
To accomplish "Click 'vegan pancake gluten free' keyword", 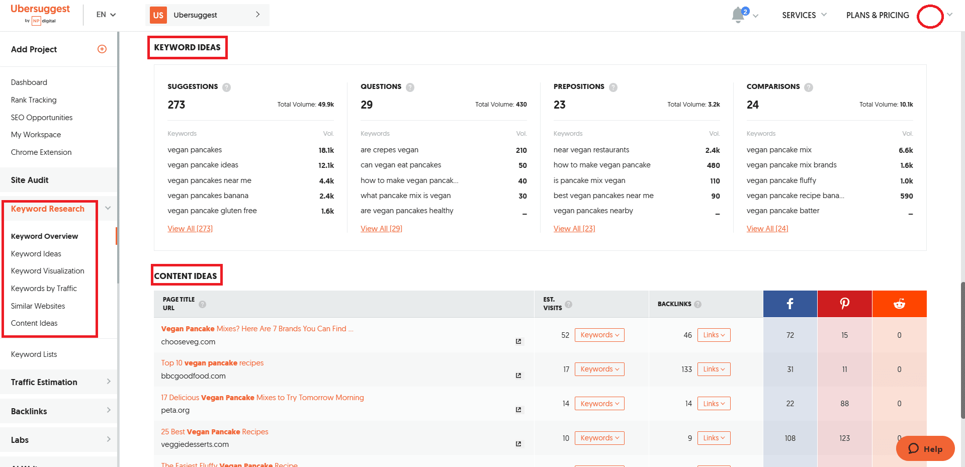I will click(x=212, y=211).
